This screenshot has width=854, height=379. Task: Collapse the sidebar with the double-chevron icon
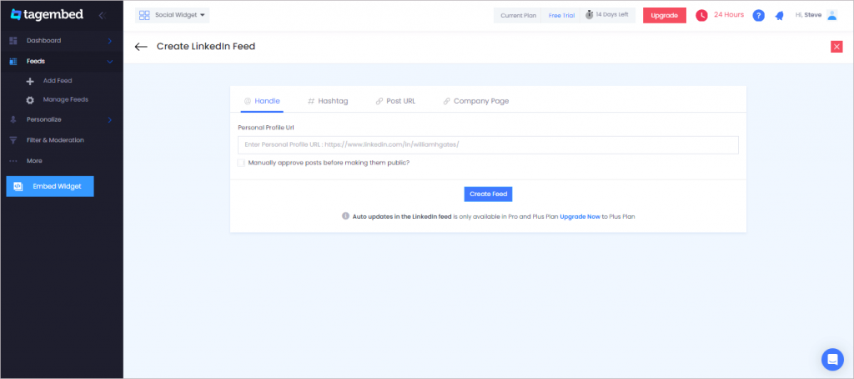102,15
